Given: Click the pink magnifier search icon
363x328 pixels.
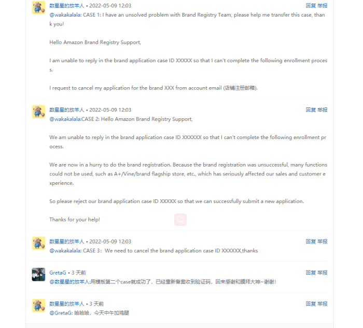Looking at the screenshot, I should click(x=180, y=220).
